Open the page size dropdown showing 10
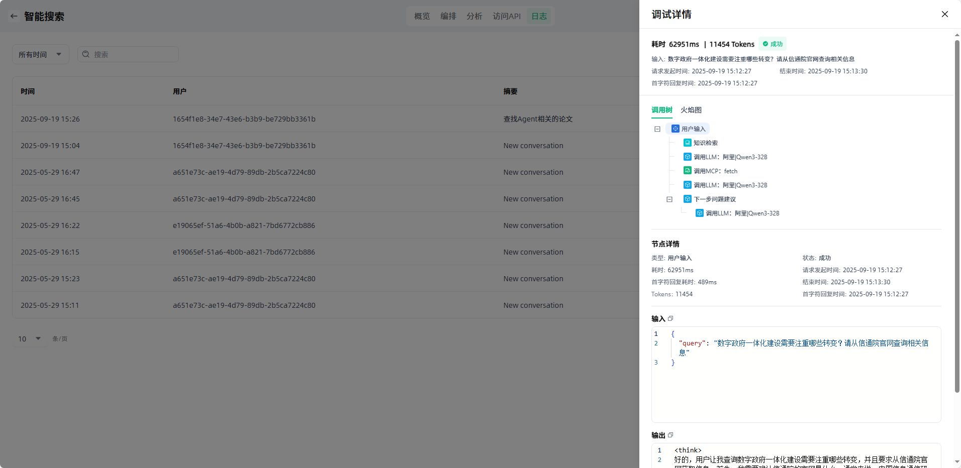Screen dimensions: 961x468 click(x=30, y=338)
